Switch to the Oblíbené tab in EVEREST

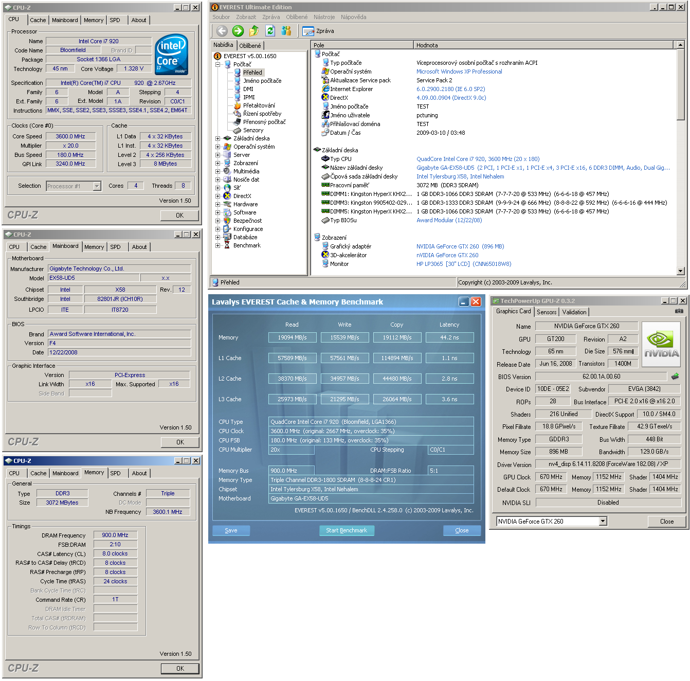pos(250,46)
